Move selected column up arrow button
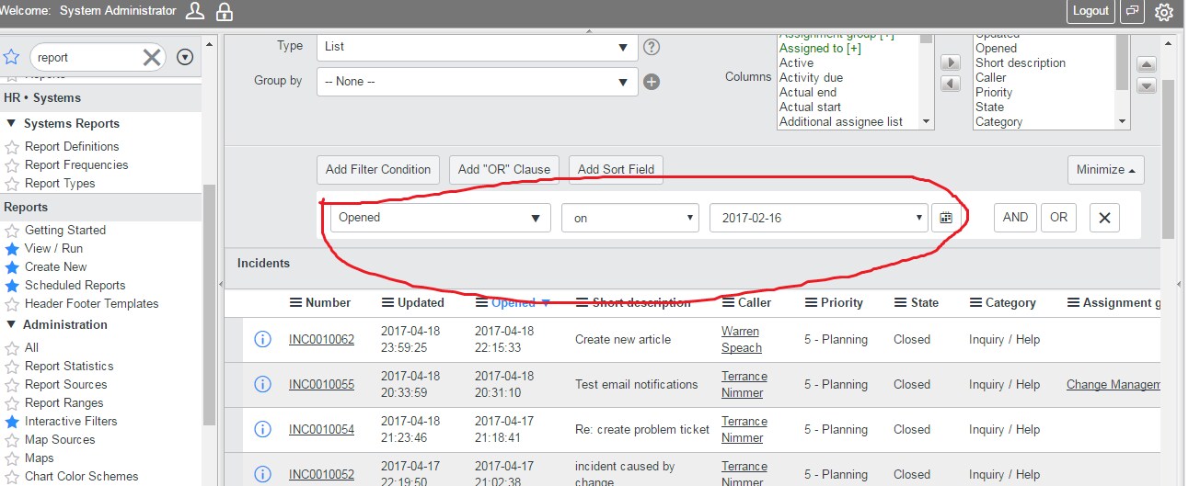1200x486 pixels. [x=1147, y=64]
